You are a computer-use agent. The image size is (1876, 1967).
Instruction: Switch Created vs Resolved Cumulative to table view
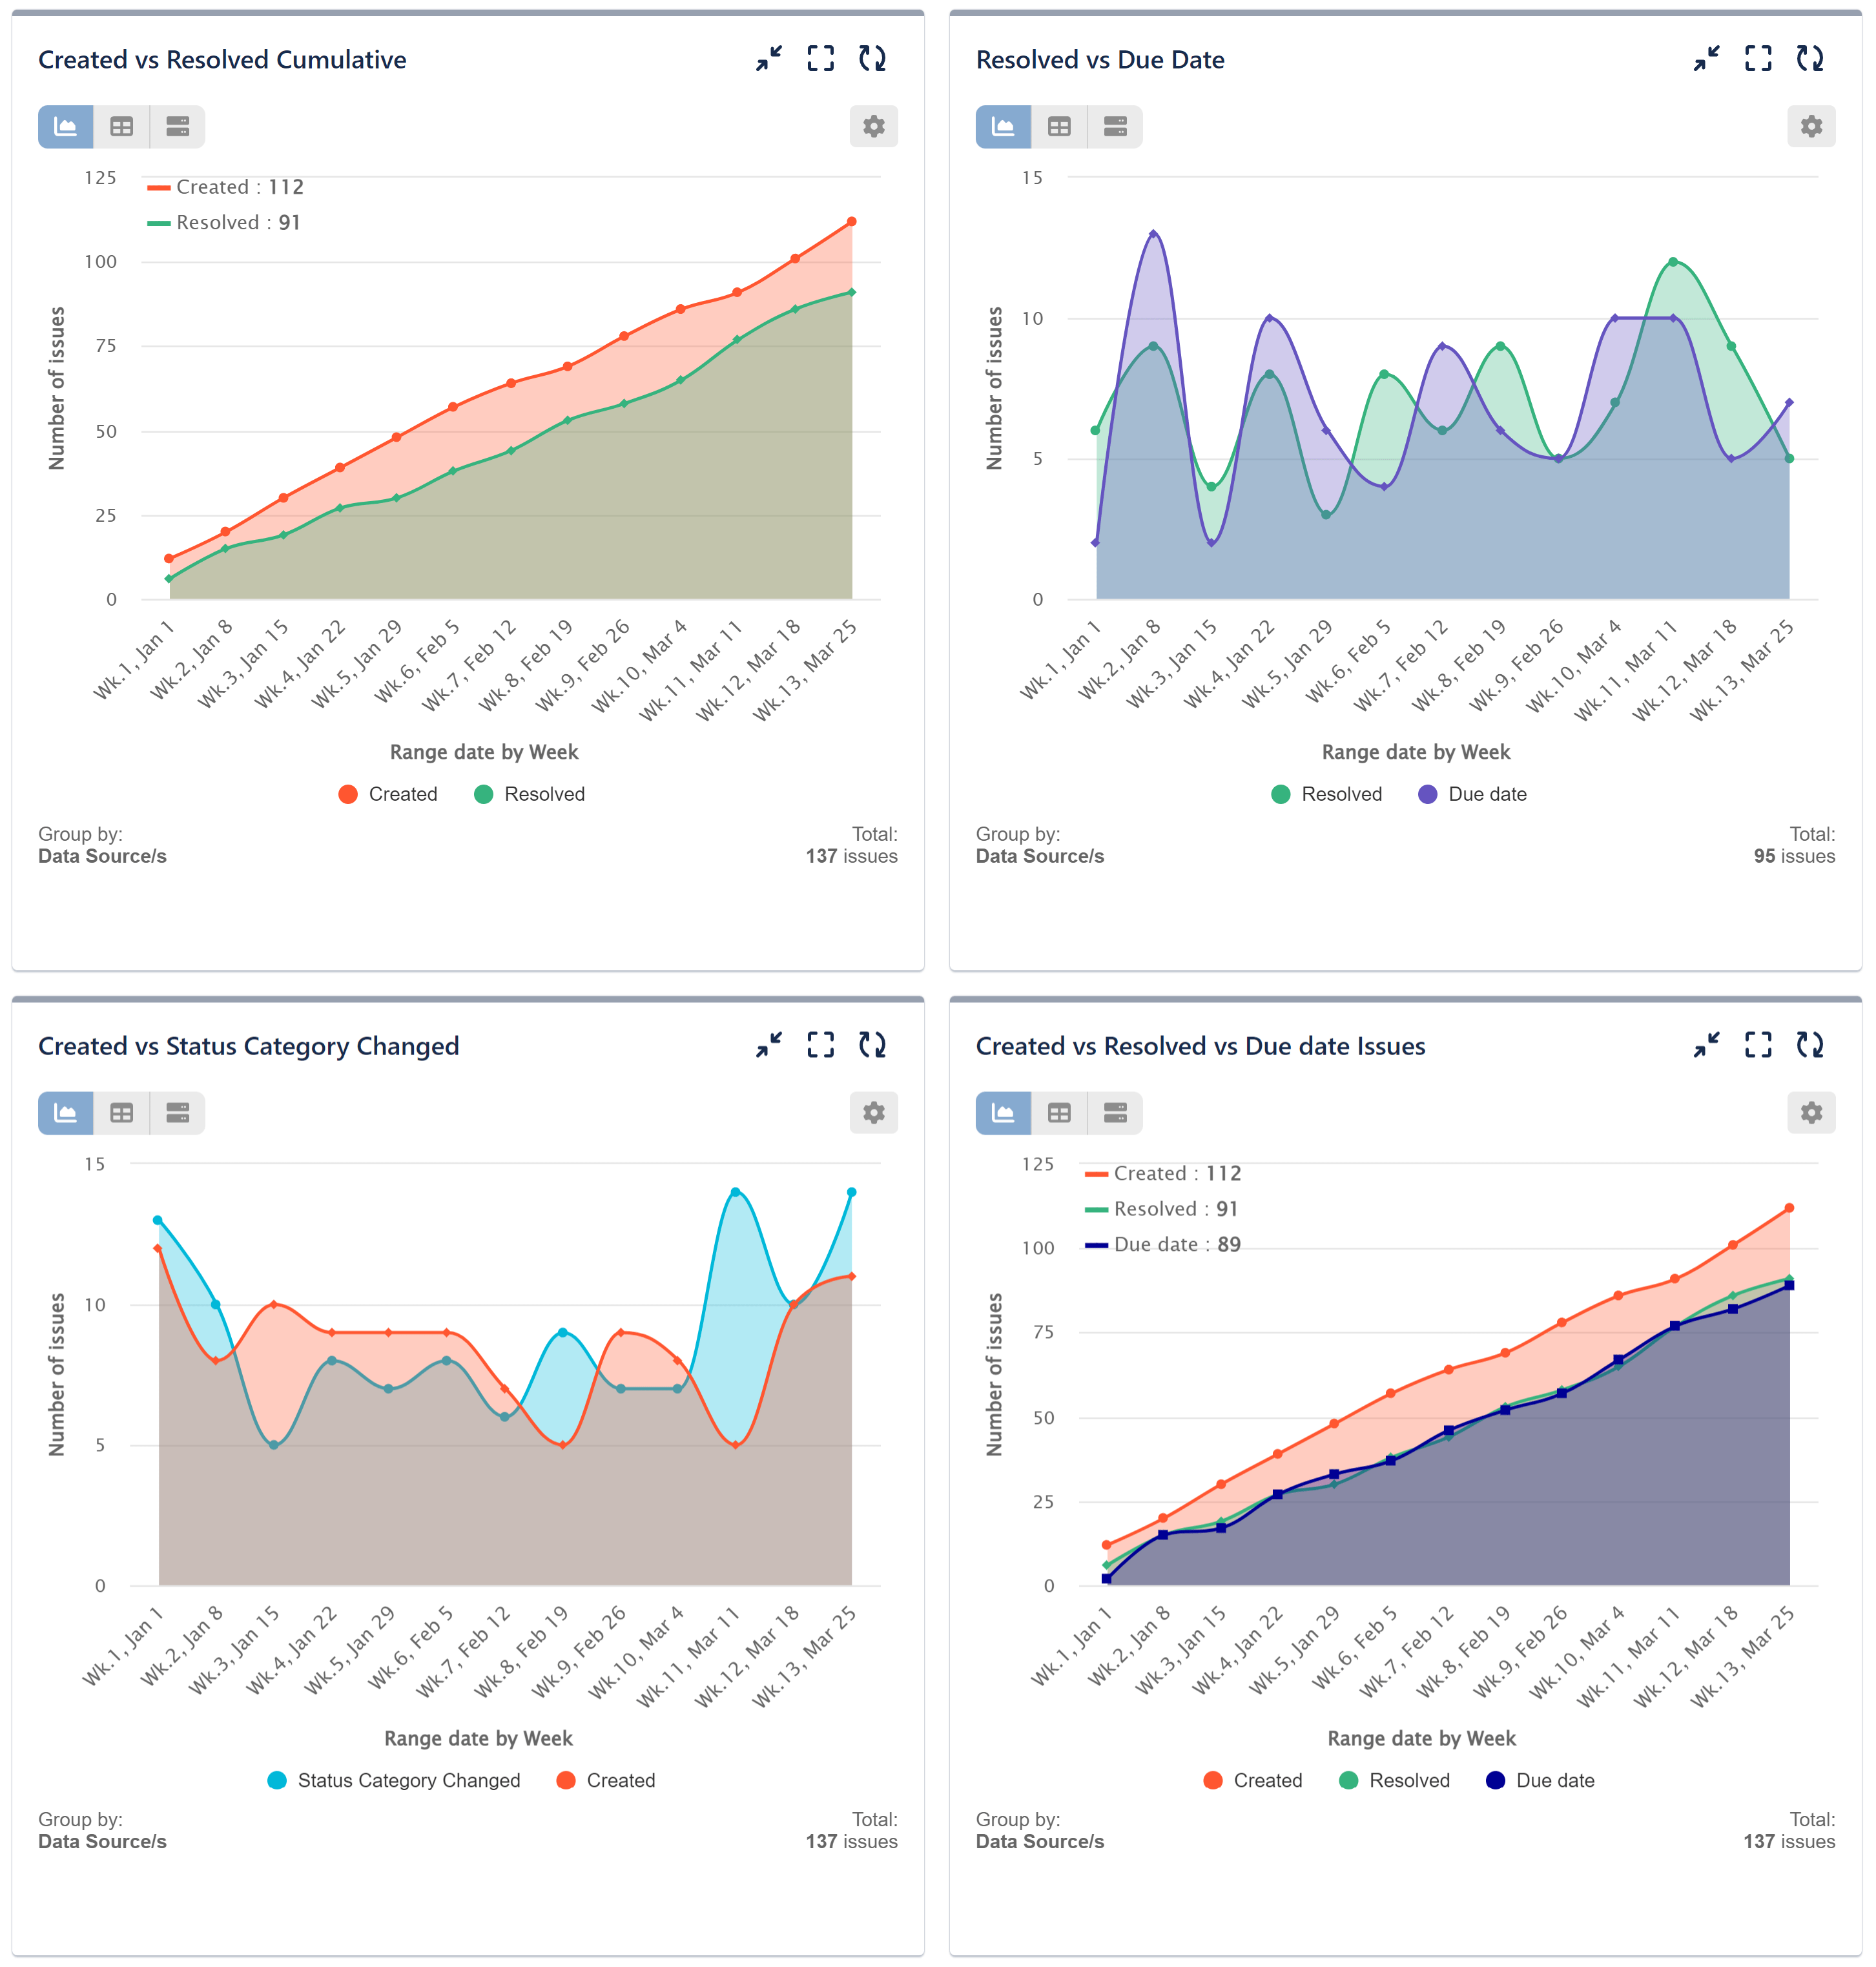pos(121,127)
